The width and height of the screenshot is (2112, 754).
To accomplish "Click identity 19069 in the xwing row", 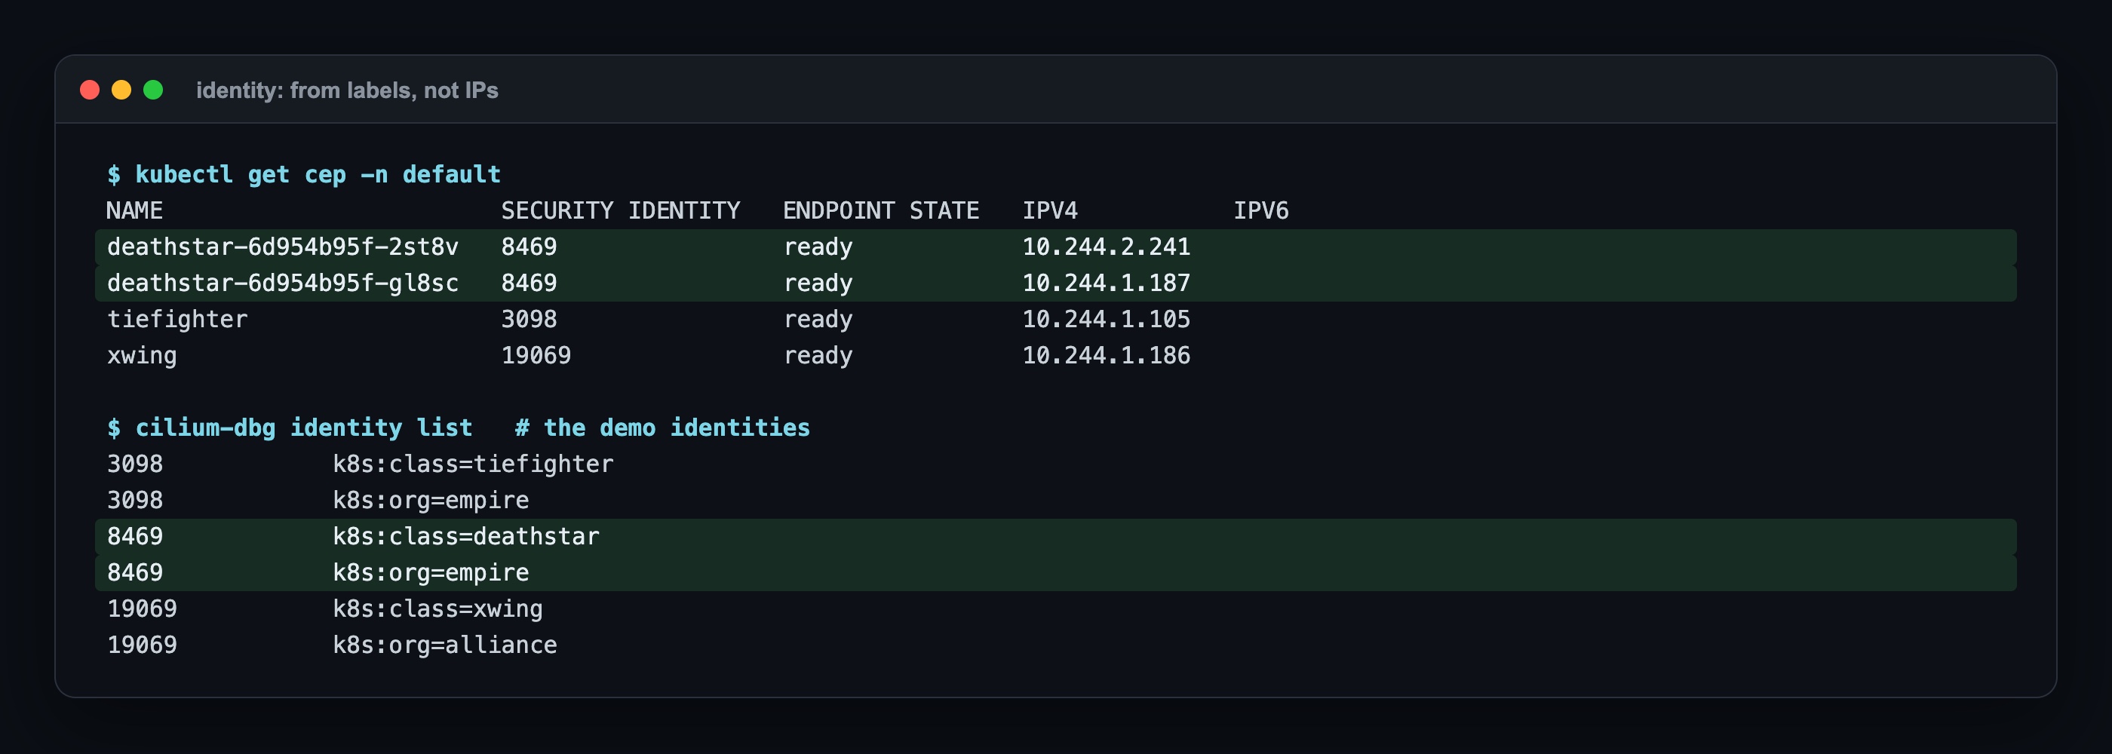I will tap(536, 355).
